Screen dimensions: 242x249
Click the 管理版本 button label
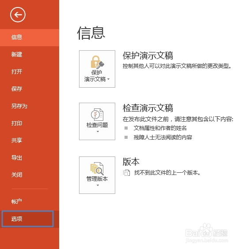click(97, 179)
